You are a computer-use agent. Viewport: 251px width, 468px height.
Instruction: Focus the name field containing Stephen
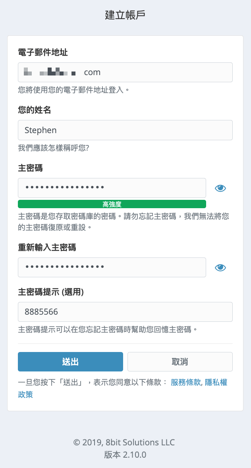(x=125, y=130)
